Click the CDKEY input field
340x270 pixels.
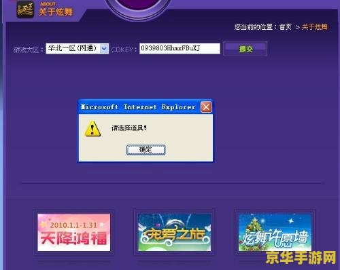[x=180, y=48]
